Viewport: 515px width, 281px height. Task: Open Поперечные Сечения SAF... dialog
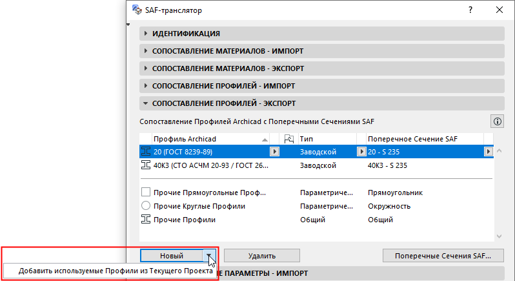(443, 255)
